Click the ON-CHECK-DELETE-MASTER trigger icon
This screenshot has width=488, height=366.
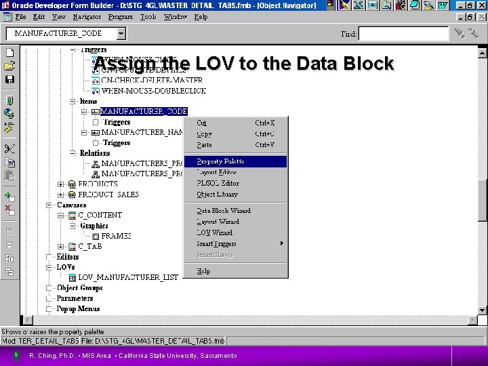pyautogui.click(x=96, y=81)
